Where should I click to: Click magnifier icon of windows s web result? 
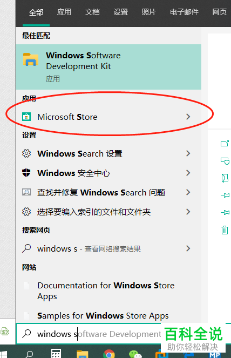pyautogui.click(x=26, y=248)
